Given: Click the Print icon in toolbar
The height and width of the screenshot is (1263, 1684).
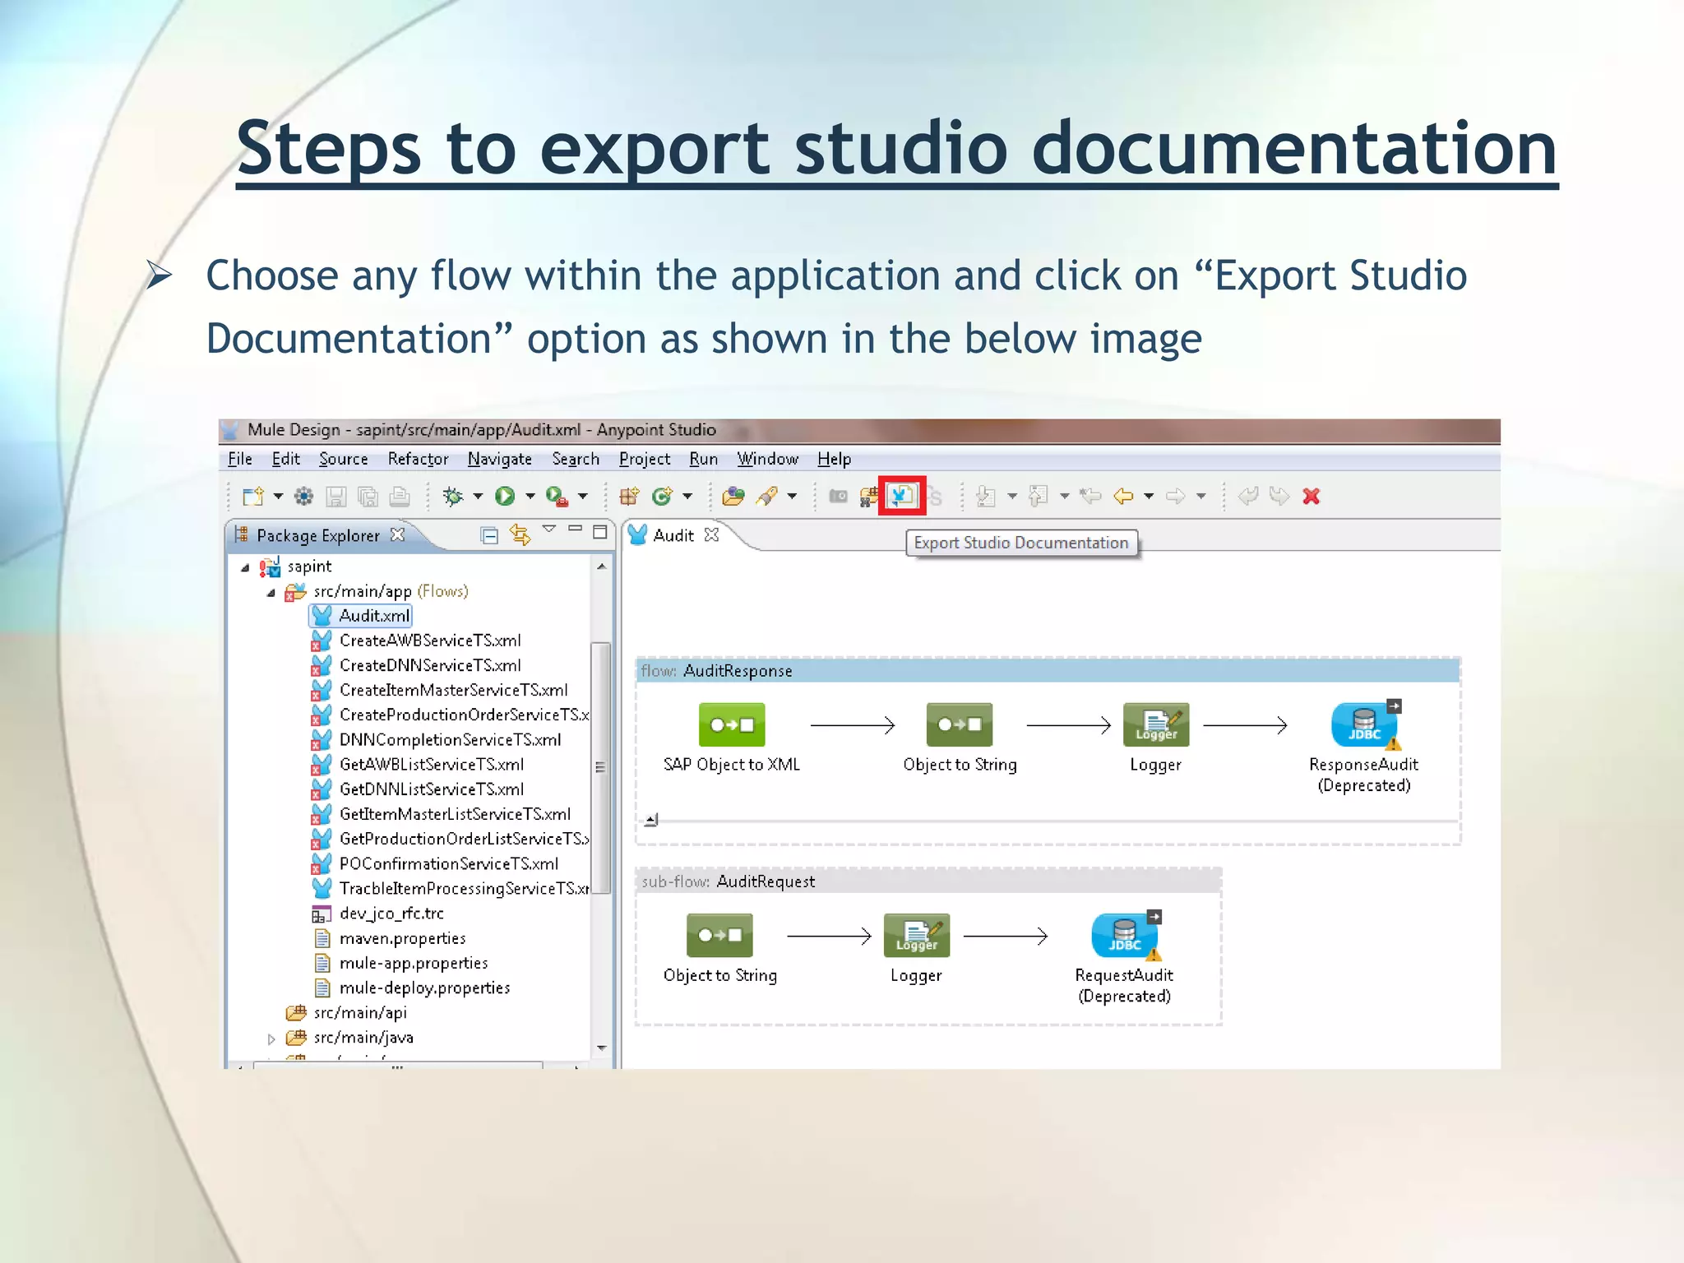Looking at the screenshot, I should [x=400, y=496].
